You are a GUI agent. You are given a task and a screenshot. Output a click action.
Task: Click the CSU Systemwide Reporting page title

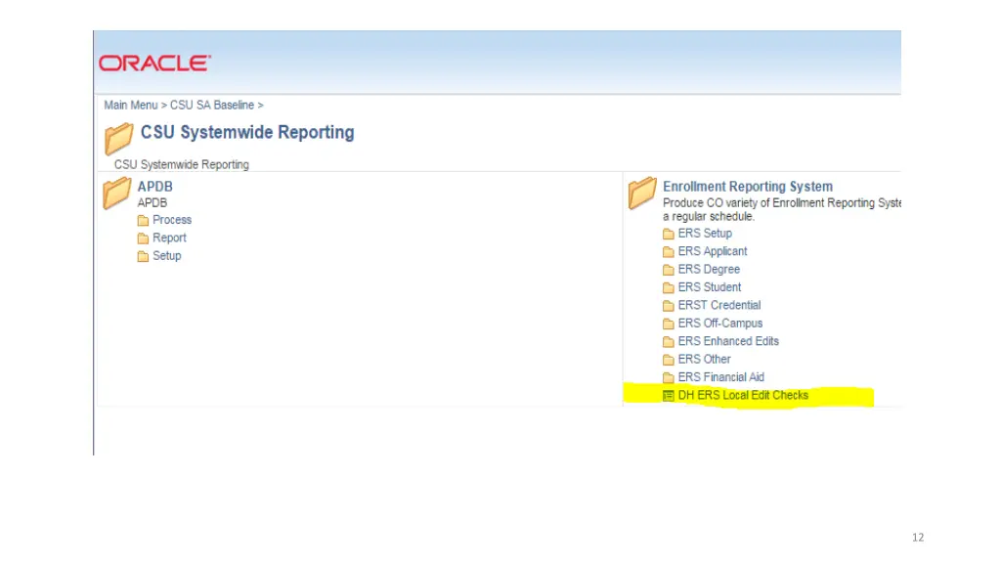point(247,132)
